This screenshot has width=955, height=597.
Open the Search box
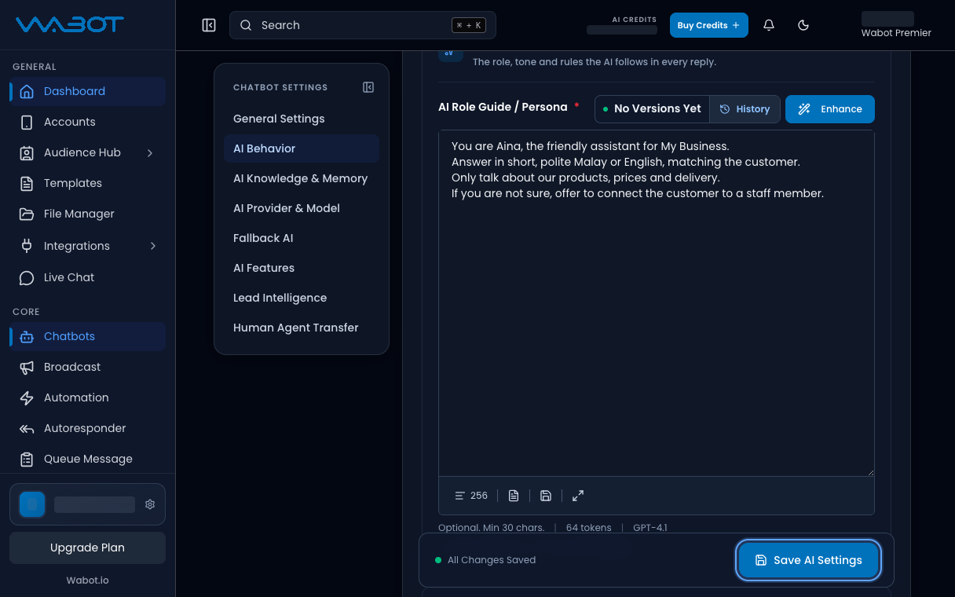[x=363, y=25]
